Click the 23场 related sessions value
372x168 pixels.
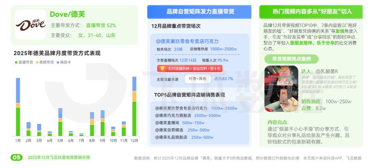[x=178, y=49]
